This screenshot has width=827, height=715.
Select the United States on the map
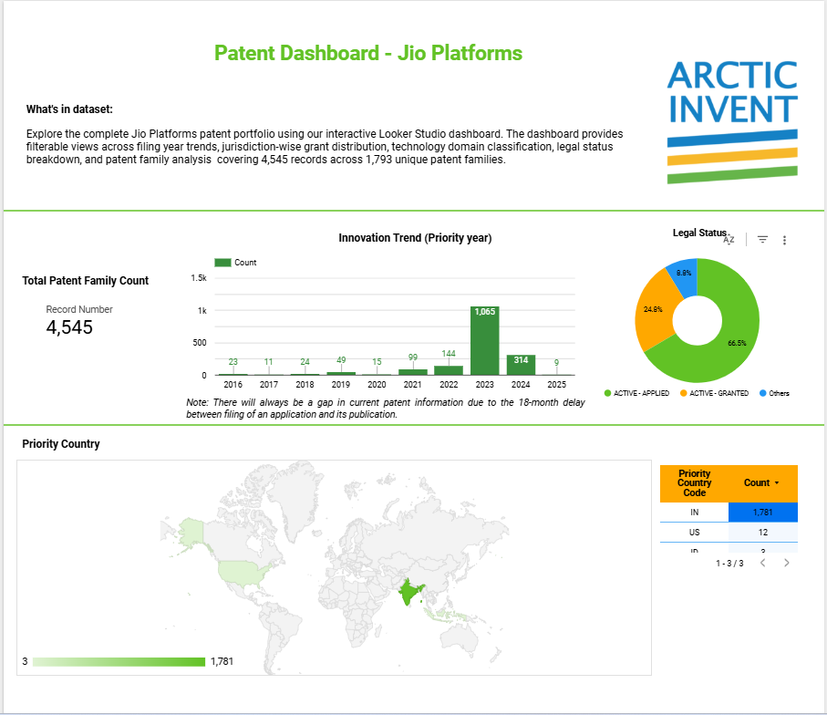pos(240,573)
